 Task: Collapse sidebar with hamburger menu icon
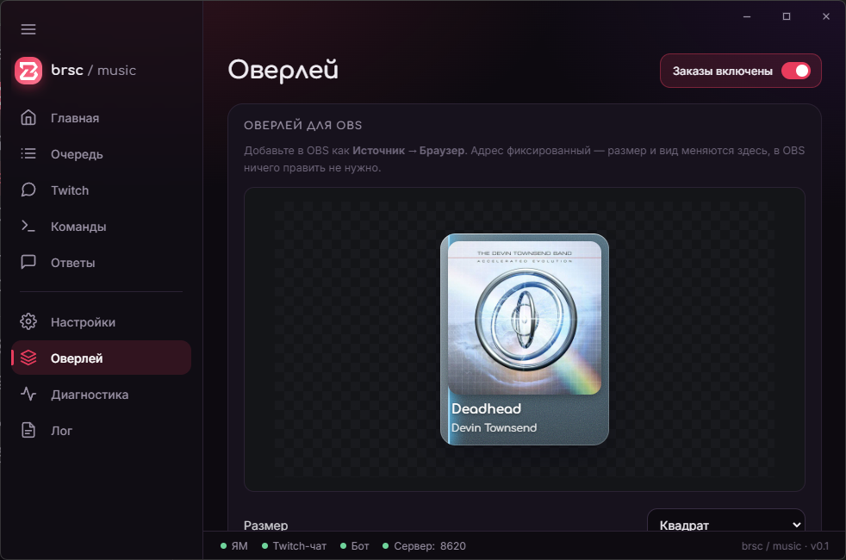[x=28, y=29]
